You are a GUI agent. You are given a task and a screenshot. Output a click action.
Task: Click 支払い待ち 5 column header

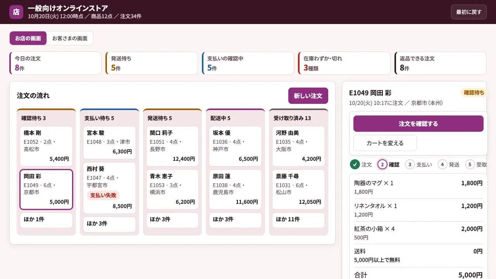click(99, 118)
